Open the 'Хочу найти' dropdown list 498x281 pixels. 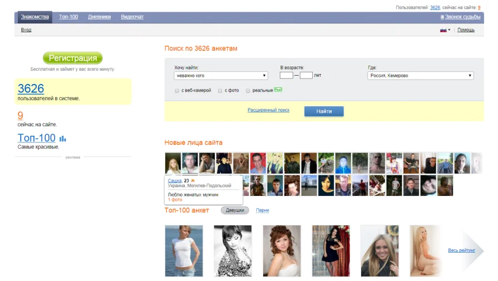[x=221, y=76]
